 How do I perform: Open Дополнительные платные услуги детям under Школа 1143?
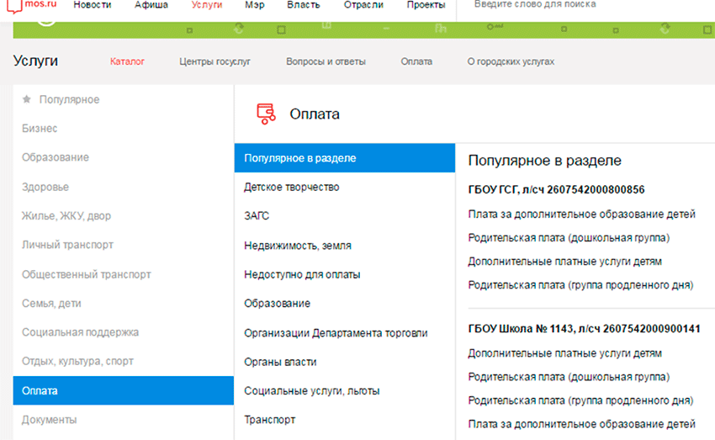pyautogui.click(x=565, y=353)
